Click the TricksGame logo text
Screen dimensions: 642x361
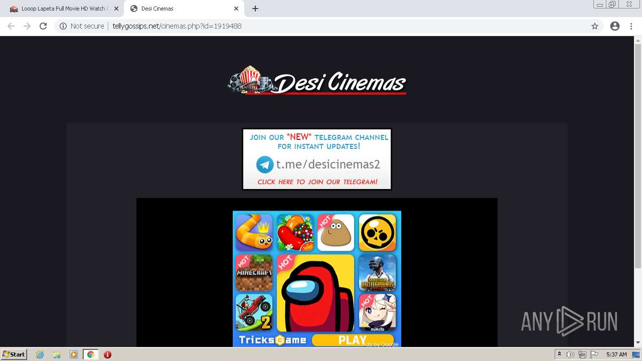pyautogui.click(x=272, y=340)
